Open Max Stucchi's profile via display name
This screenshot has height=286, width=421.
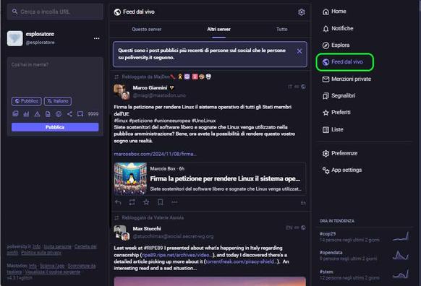click(147, 229)
